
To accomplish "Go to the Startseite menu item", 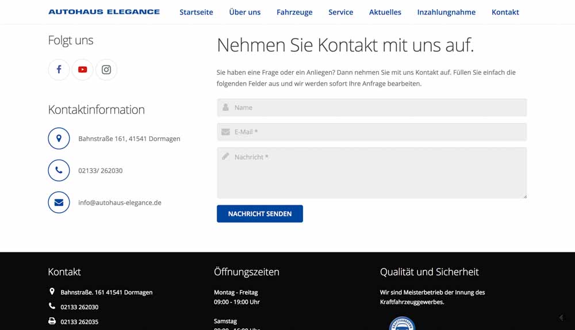I will click(x=196, y=12).
